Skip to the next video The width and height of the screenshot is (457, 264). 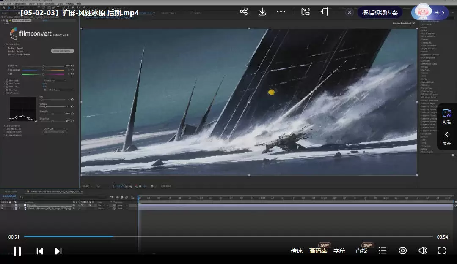click(58, 251)
